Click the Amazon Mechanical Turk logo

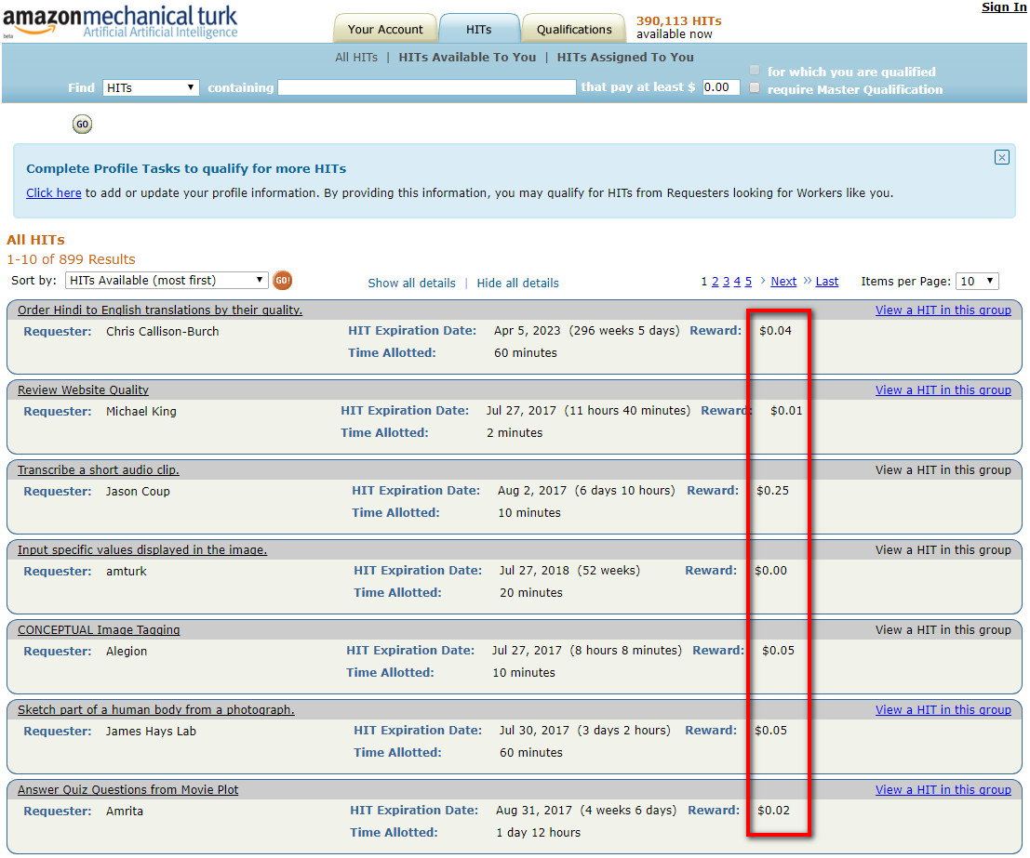coord(121,22)
